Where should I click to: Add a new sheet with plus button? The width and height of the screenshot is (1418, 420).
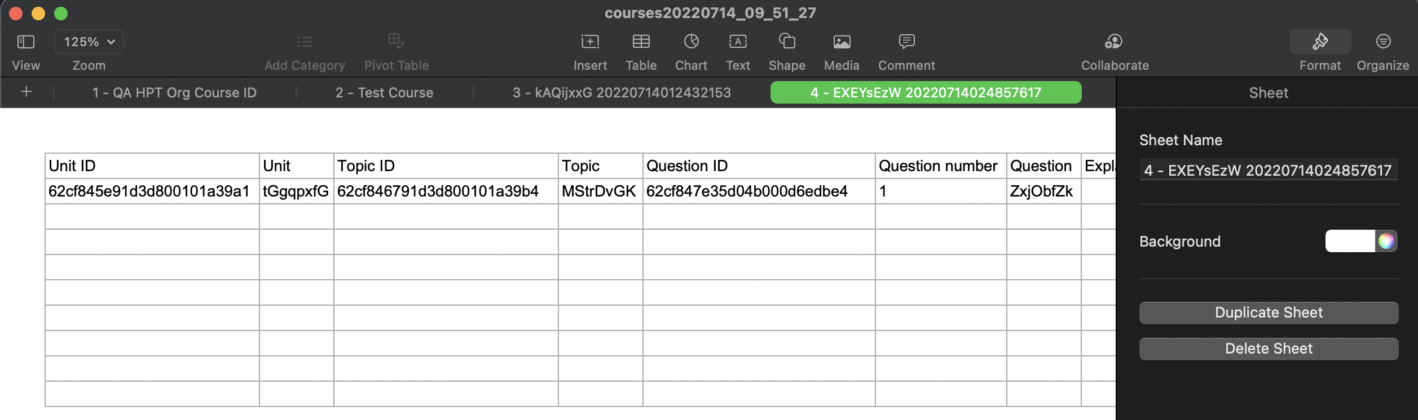(26, 92)
